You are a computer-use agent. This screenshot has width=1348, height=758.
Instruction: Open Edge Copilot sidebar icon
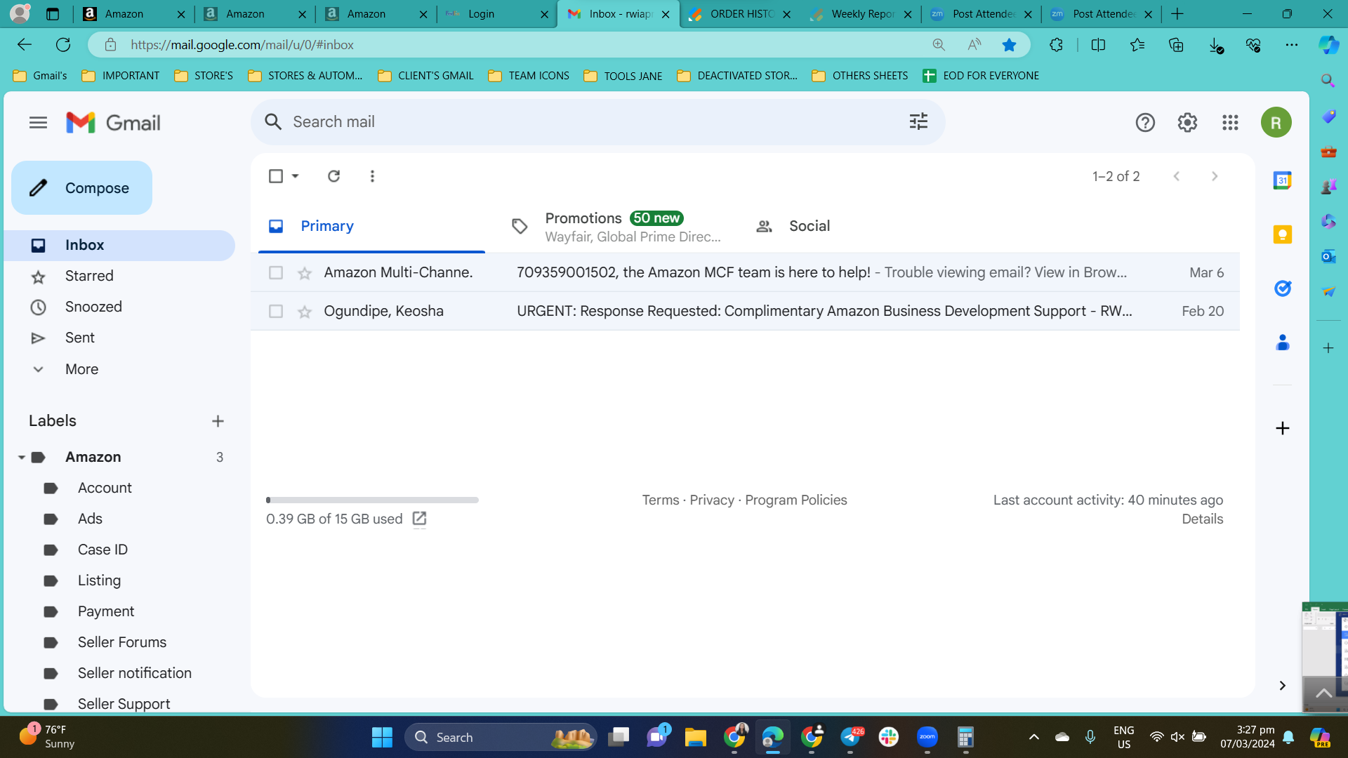(x=1328, y=45)
